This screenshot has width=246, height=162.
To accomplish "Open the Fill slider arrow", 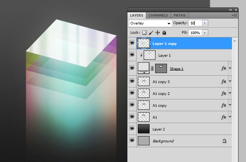I will [204, 33].
